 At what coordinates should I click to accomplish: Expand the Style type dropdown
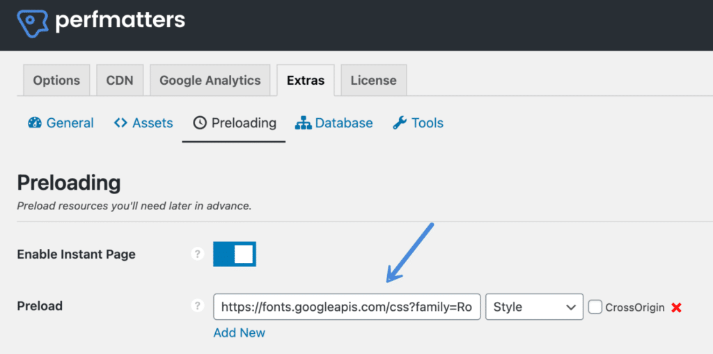click(534, 307)
